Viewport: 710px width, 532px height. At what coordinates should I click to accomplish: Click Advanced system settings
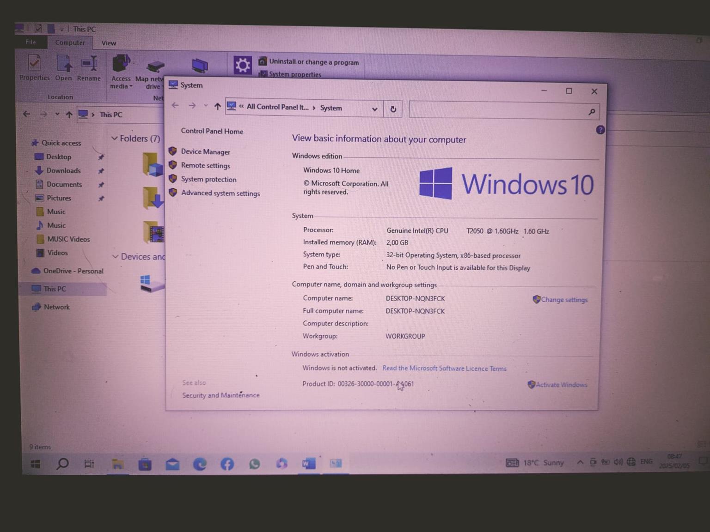[x=220, y=193]
